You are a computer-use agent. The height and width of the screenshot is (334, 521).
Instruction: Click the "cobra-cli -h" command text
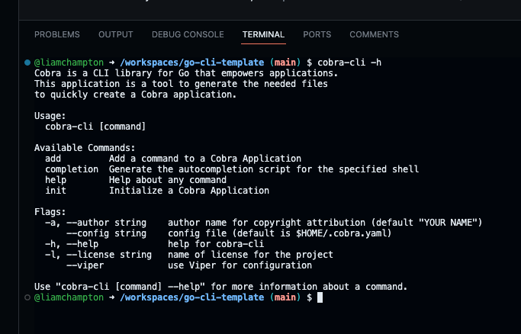349,63
